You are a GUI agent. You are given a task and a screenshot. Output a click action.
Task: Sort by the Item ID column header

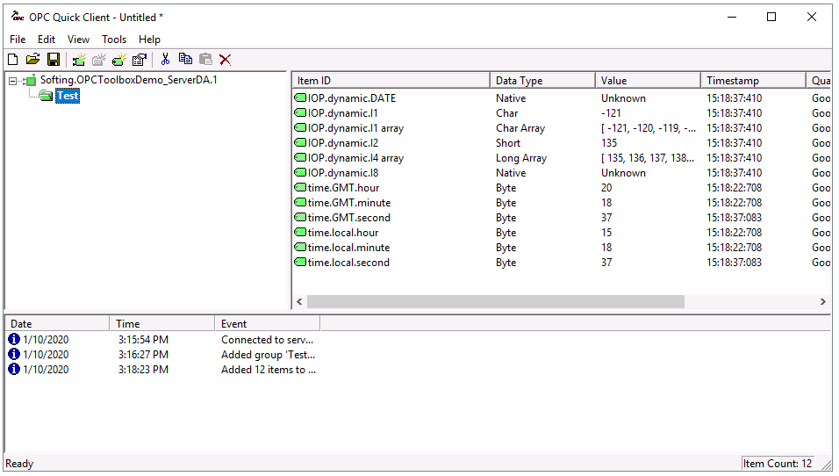coord(391,80)
